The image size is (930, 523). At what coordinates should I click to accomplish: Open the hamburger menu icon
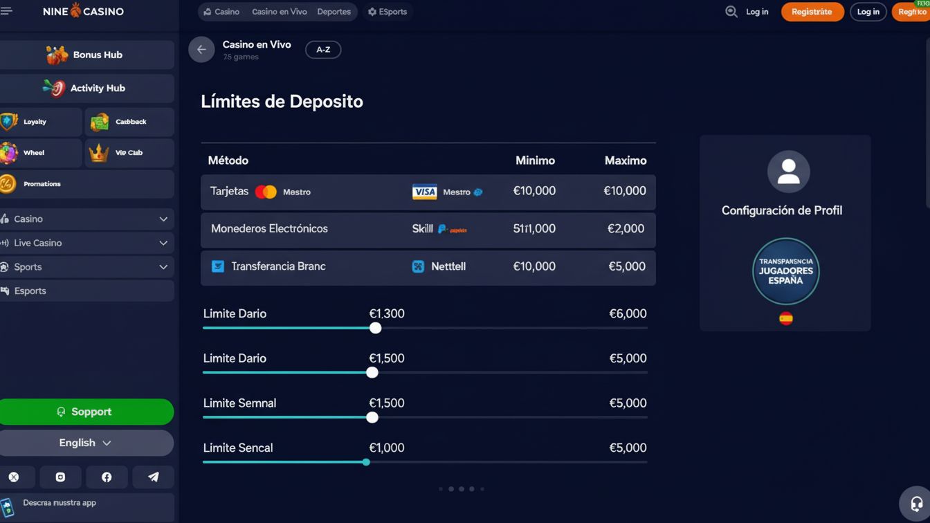(6, 11)
